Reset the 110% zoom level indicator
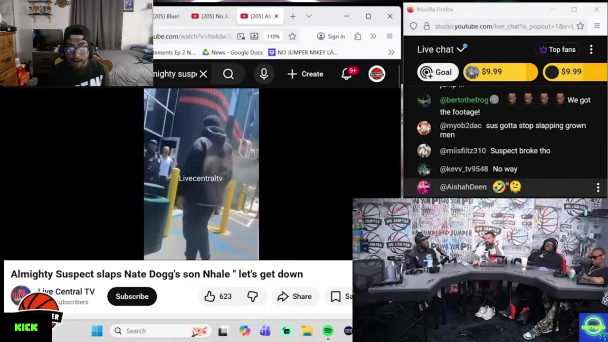 [x=273, y=37]
